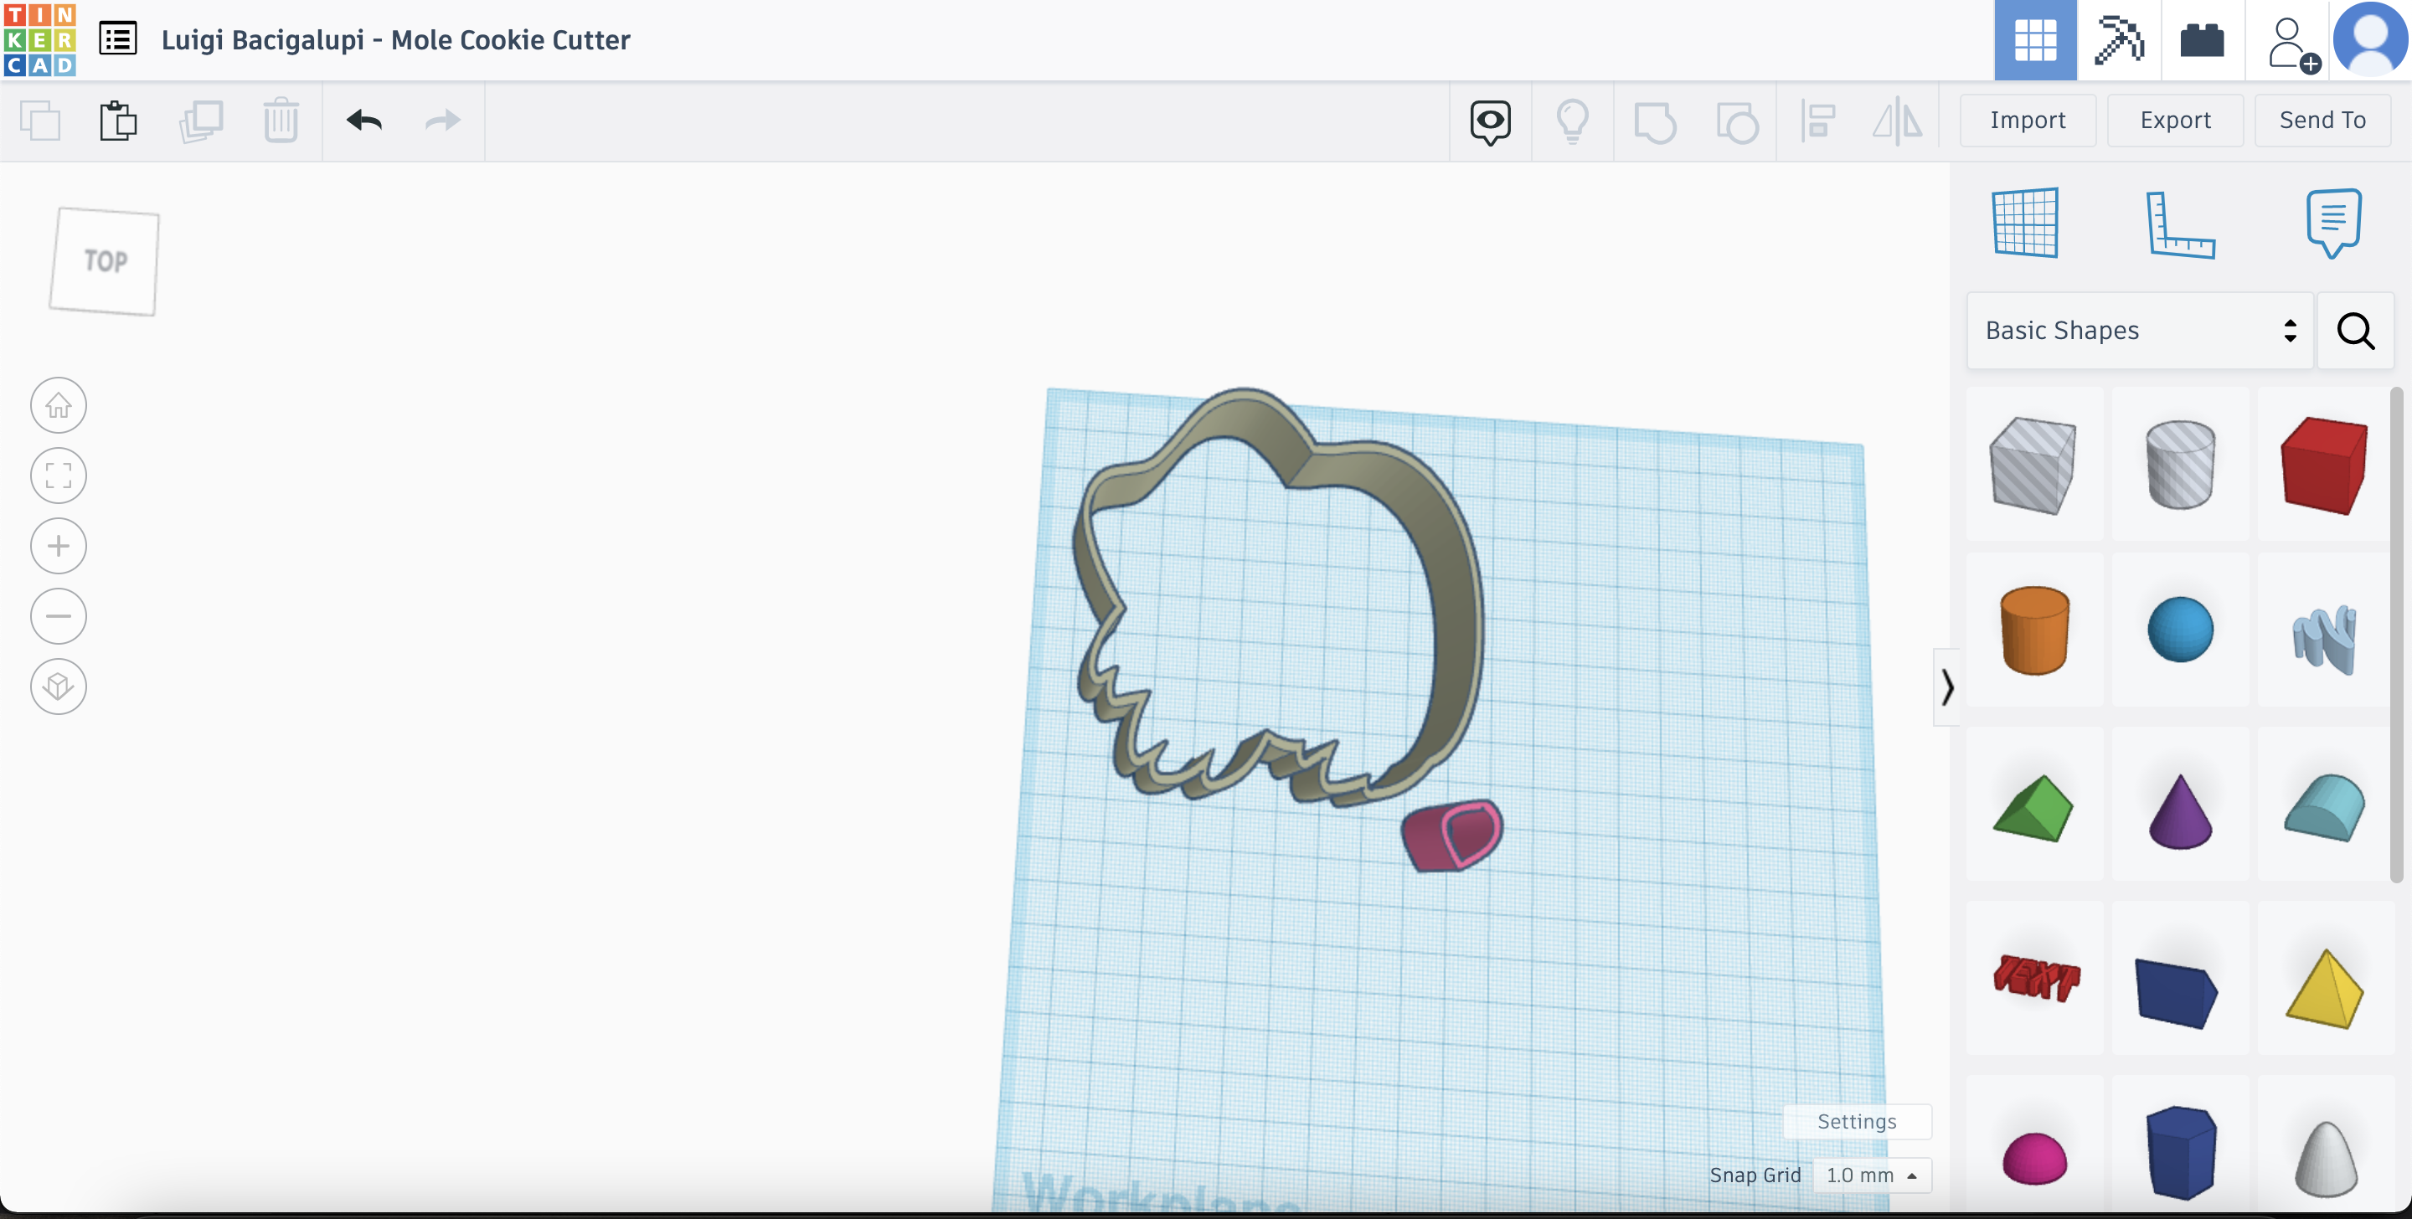Open Bricks view mode
The image size is (2412, 1219).
pos(2201,40)
